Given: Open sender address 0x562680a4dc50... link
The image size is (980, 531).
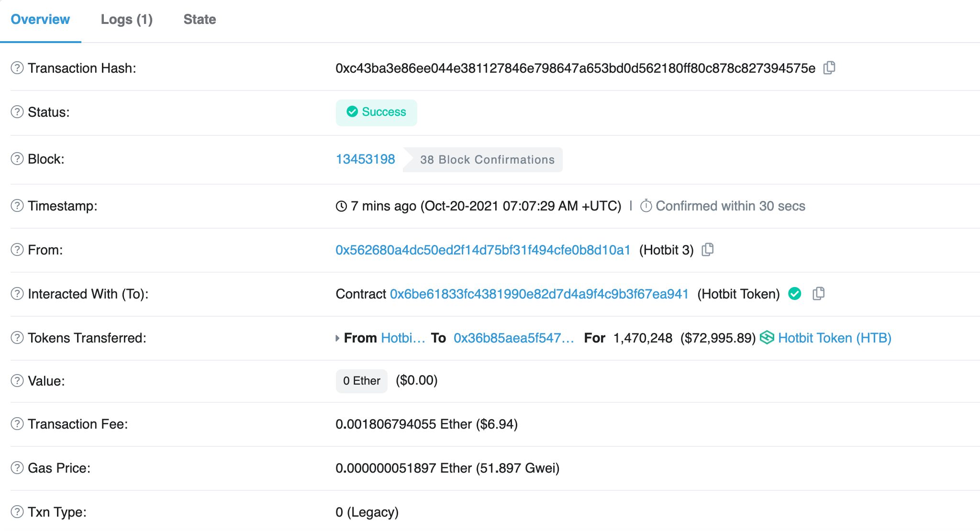Looking at the screenshot, I should pos(482,250).
